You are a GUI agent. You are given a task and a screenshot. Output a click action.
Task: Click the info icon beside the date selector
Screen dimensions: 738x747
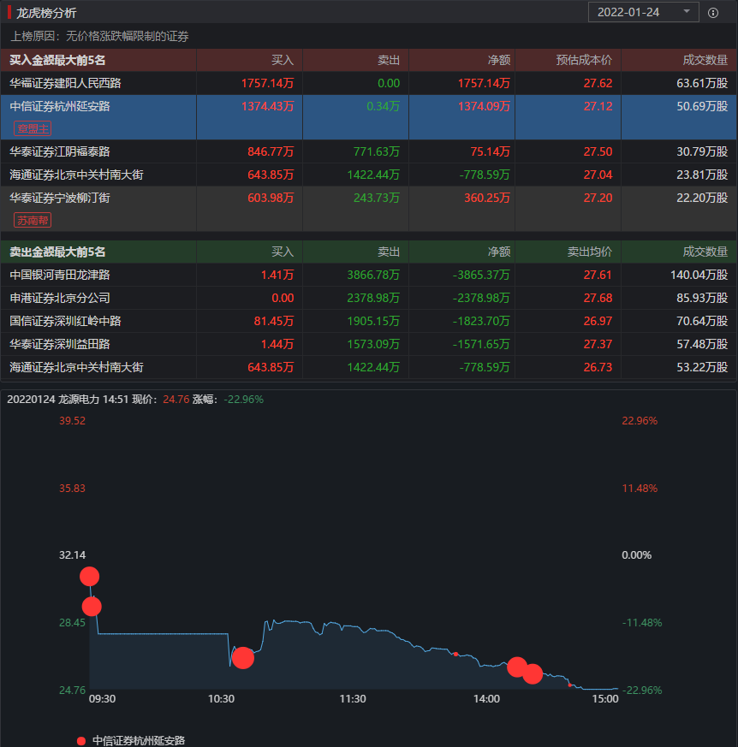click(x=713, y=12)
